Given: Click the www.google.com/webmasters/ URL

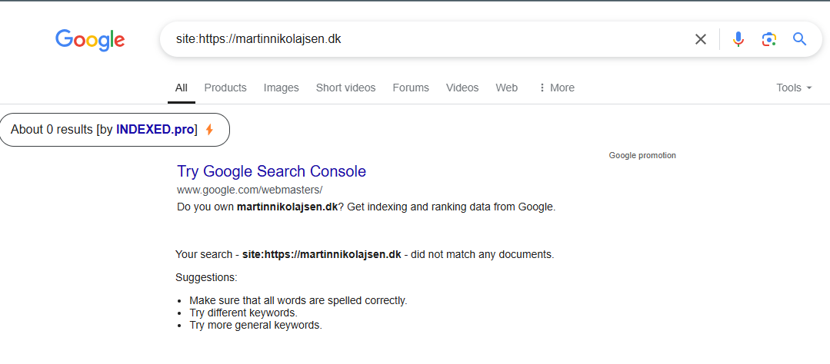Looking at the screenshot, I should coord(249,189).
